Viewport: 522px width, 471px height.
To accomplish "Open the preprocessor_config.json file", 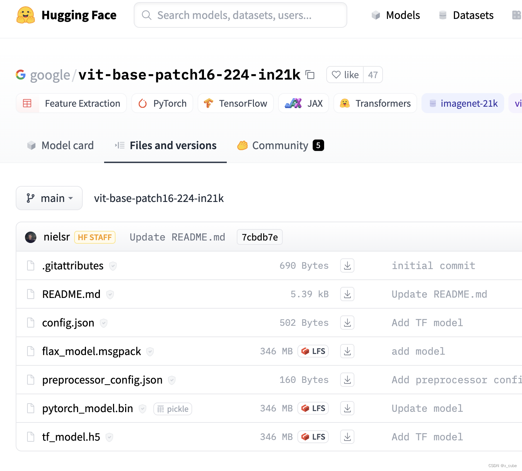I will (102, 380).
